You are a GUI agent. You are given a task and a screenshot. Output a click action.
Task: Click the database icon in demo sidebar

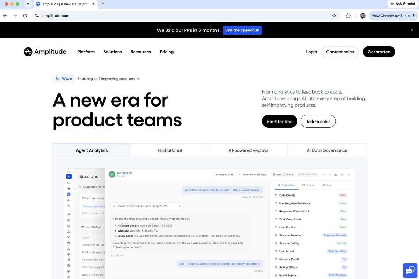(69, 265)
